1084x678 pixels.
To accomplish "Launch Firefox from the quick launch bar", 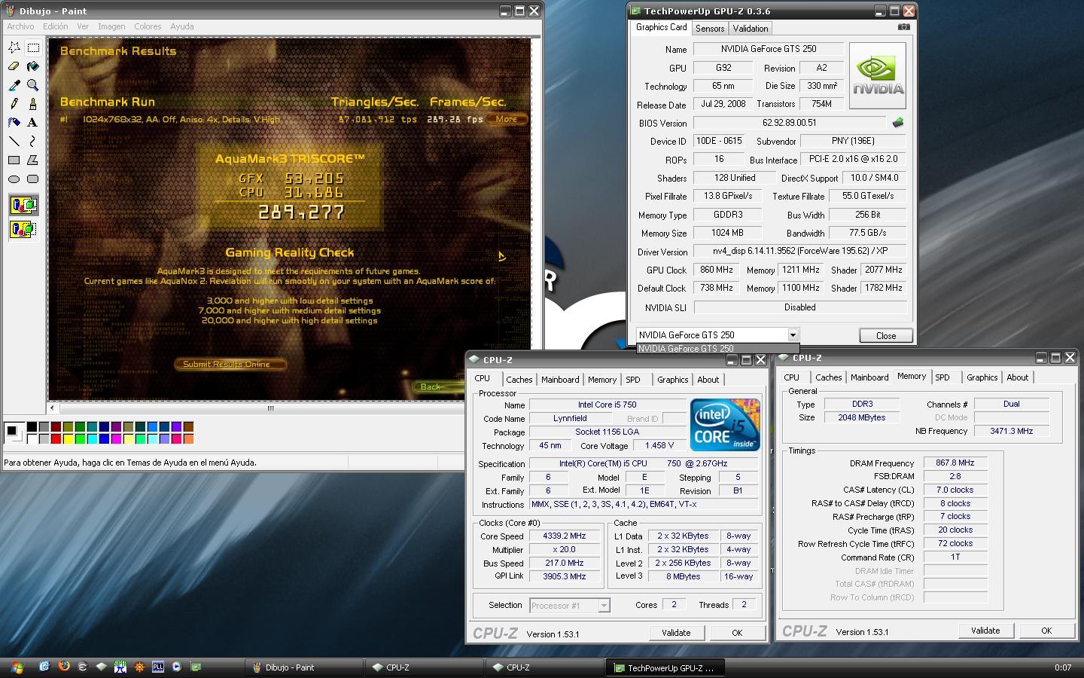I will (x=63, y=667).
